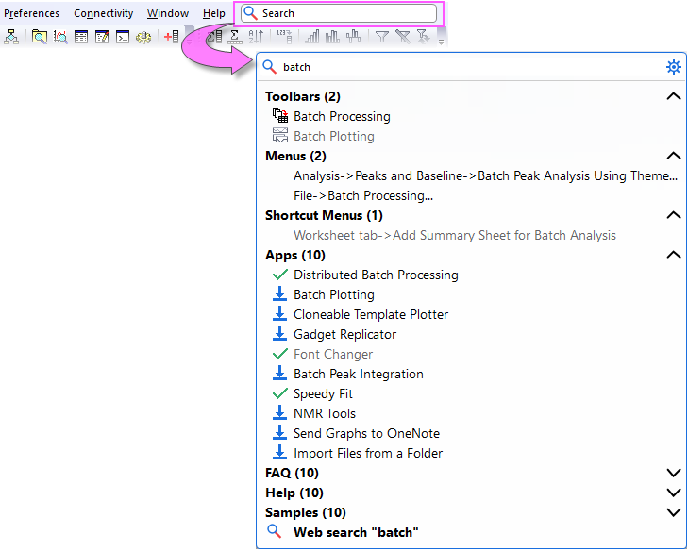The width and height of the screenshot is (688, 551).
Task: Select Import Files from a Folder app name
Action: pos(368,453)
